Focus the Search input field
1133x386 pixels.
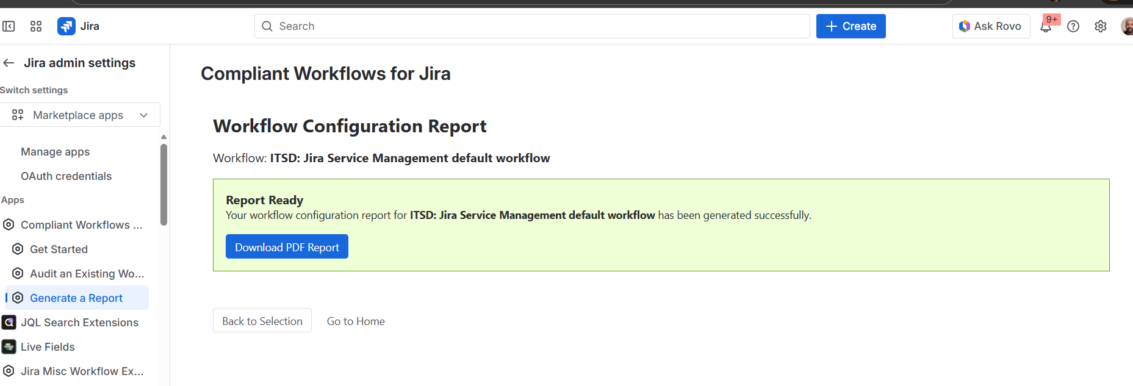coord(532,26)
